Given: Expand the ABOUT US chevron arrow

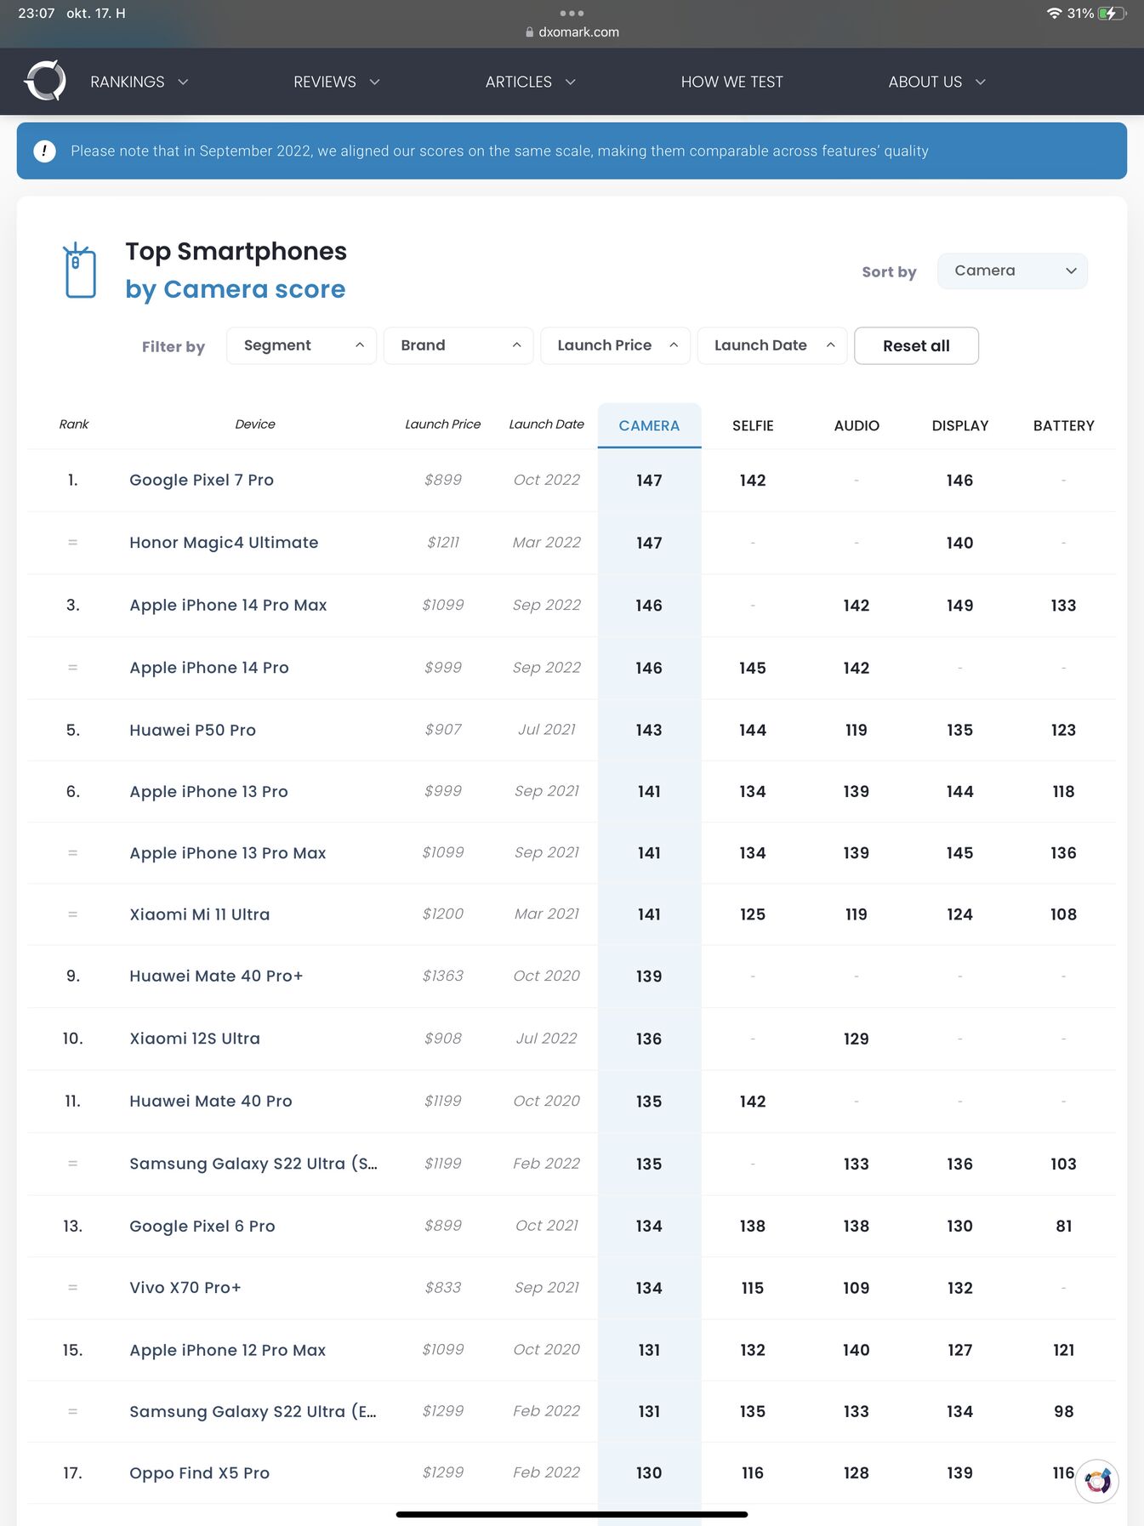Looking at the screenshot, I should click(x=980, y=82).
